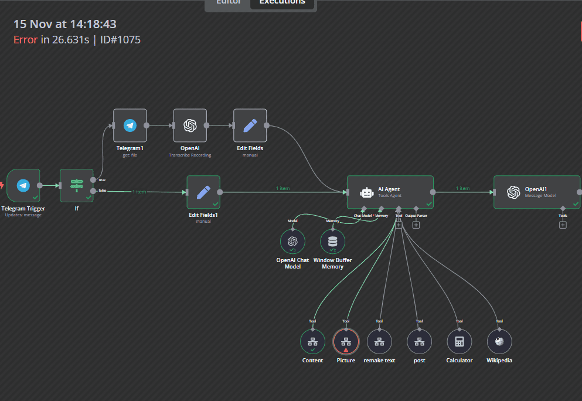The width and height of the screenshot is (582, 401).
Task: Click the If node true output connector
Action: point(93,180)
